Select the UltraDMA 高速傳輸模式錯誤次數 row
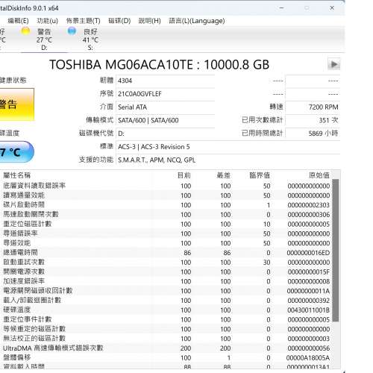373x373 pixels. pos(166,348)
